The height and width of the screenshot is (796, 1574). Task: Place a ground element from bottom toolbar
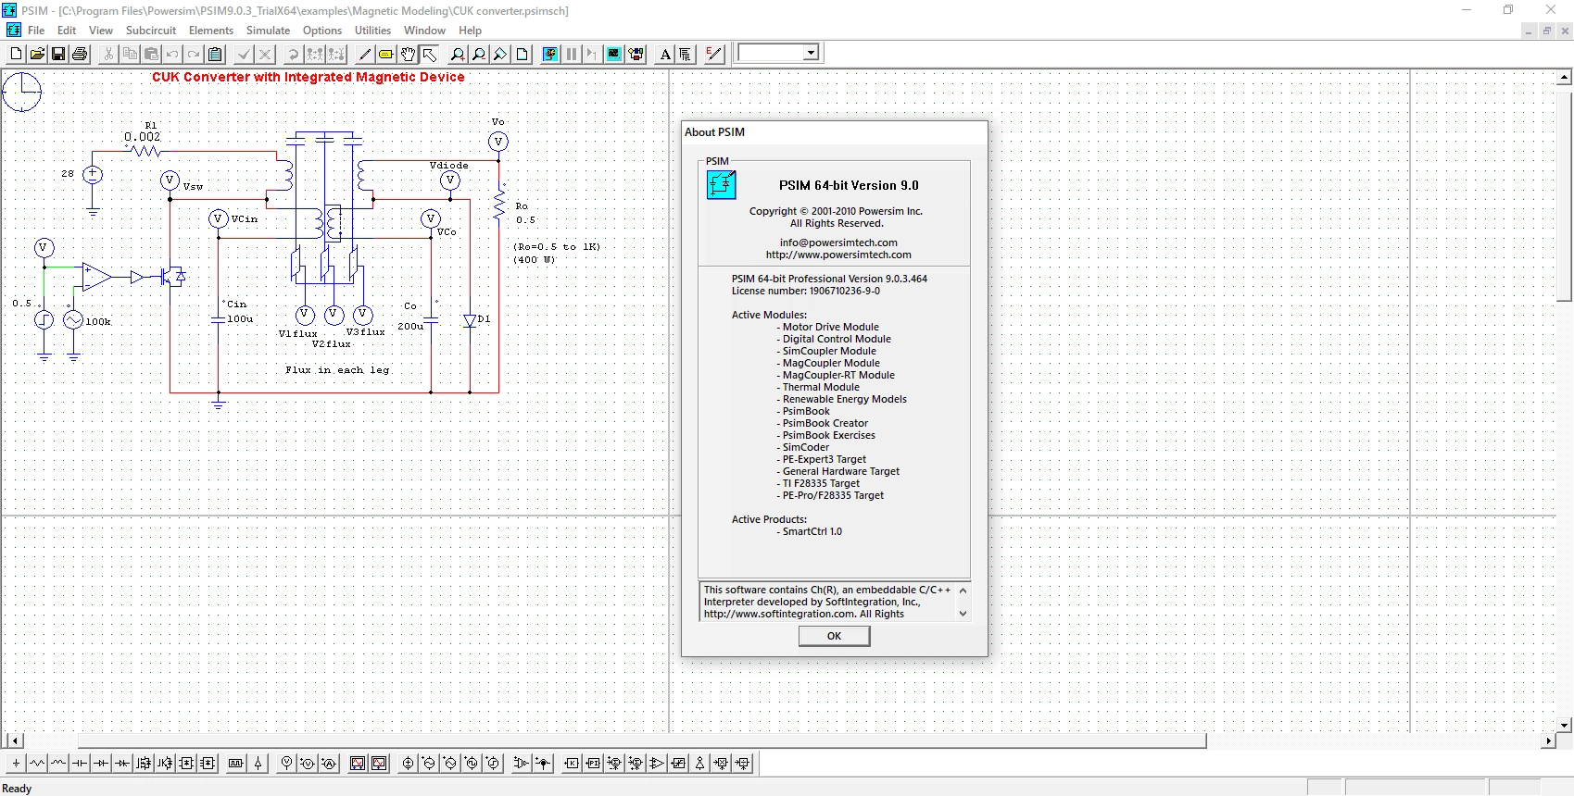click(x=16, y=764)
